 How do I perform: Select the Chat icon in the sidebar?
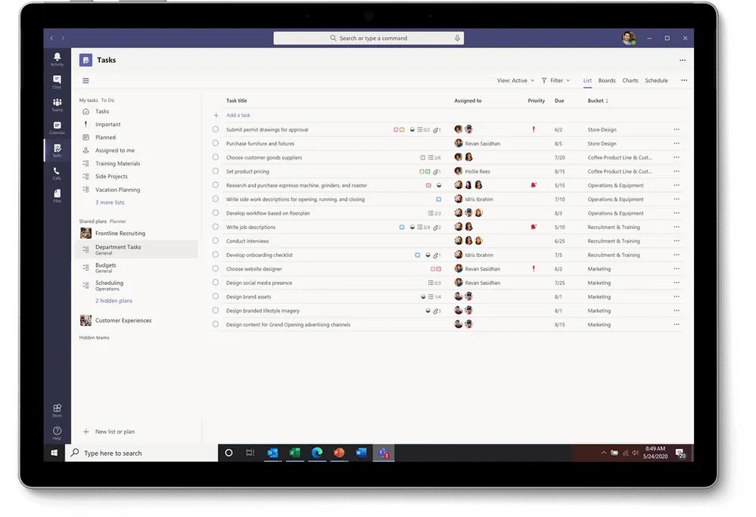57,78
